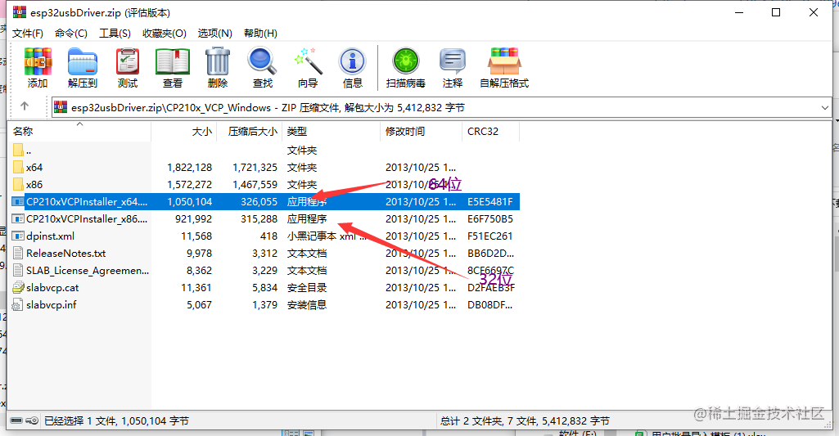839x436 pixels.
Task: Click the 删除 (Delete) trash icon
Action: tap(218, 67)
